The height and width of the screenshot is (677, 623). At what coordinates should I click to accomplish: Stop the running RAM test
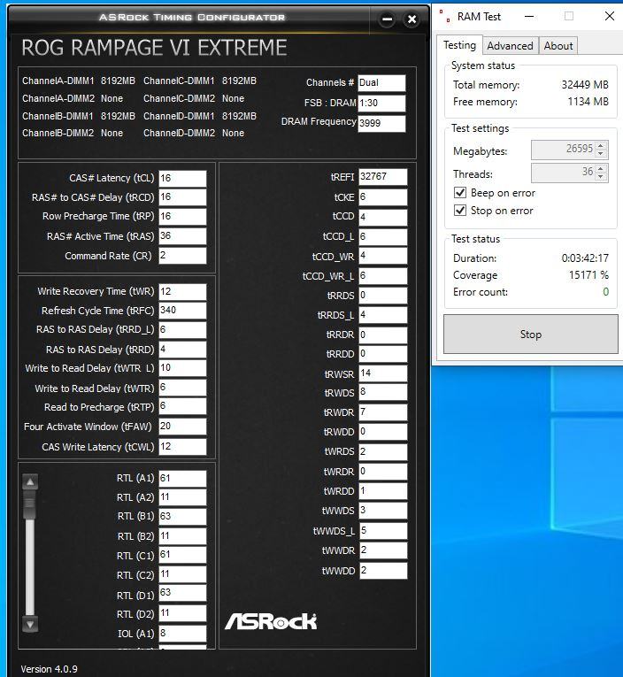pyautogui.click(x=531, y=335)
